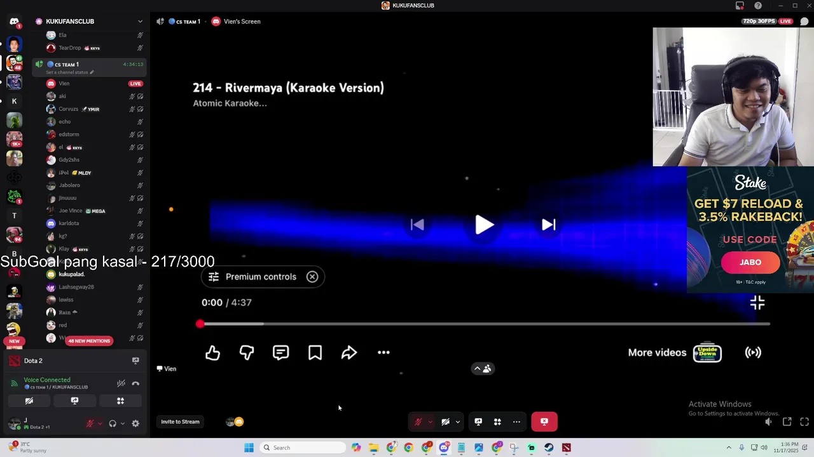Like the video thumbs up
The image size is (814, 457).
(x=212, y=353)
